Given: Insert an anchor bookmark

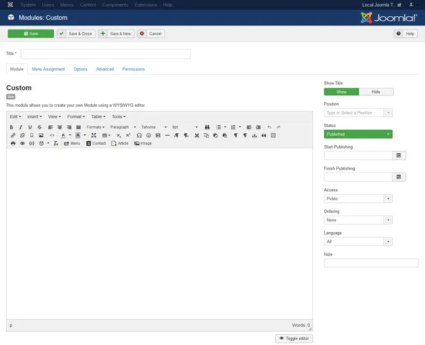Looking at the screenshot, I should (32, 135).
